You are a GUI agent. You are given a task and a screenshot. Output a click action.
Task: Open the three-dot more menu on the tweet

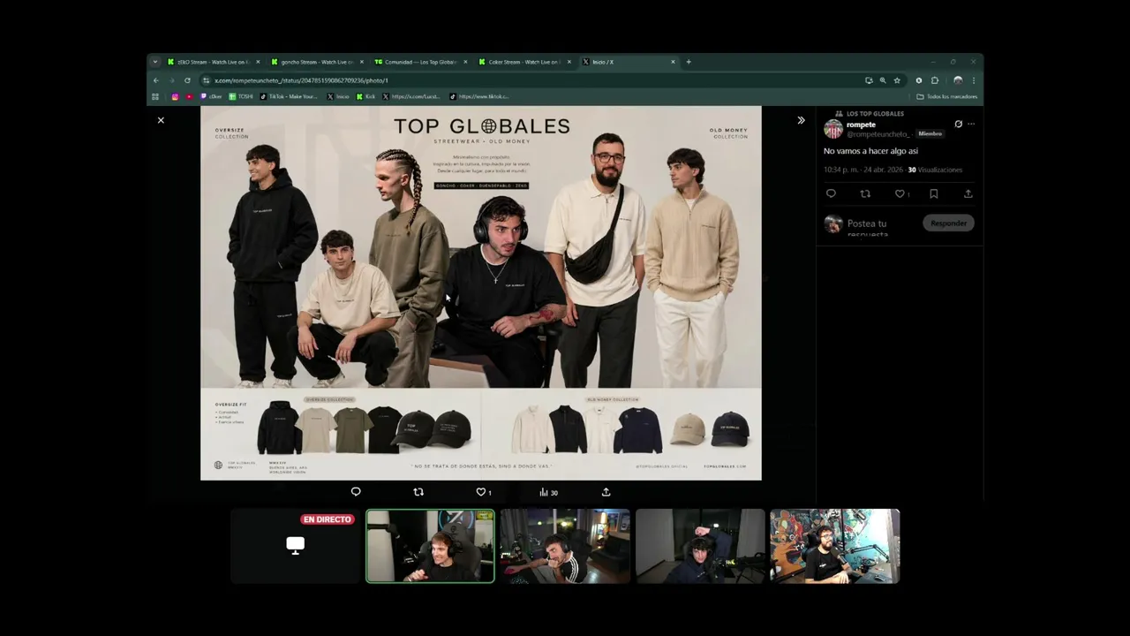[971, 125]
